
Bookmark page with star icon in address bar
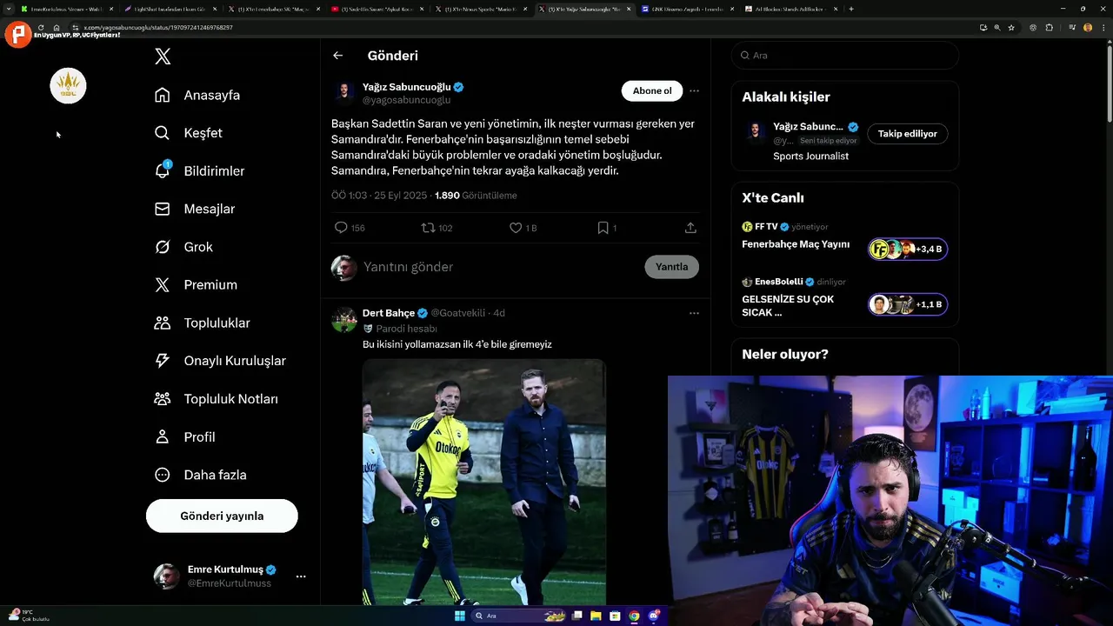[1011, 27]
